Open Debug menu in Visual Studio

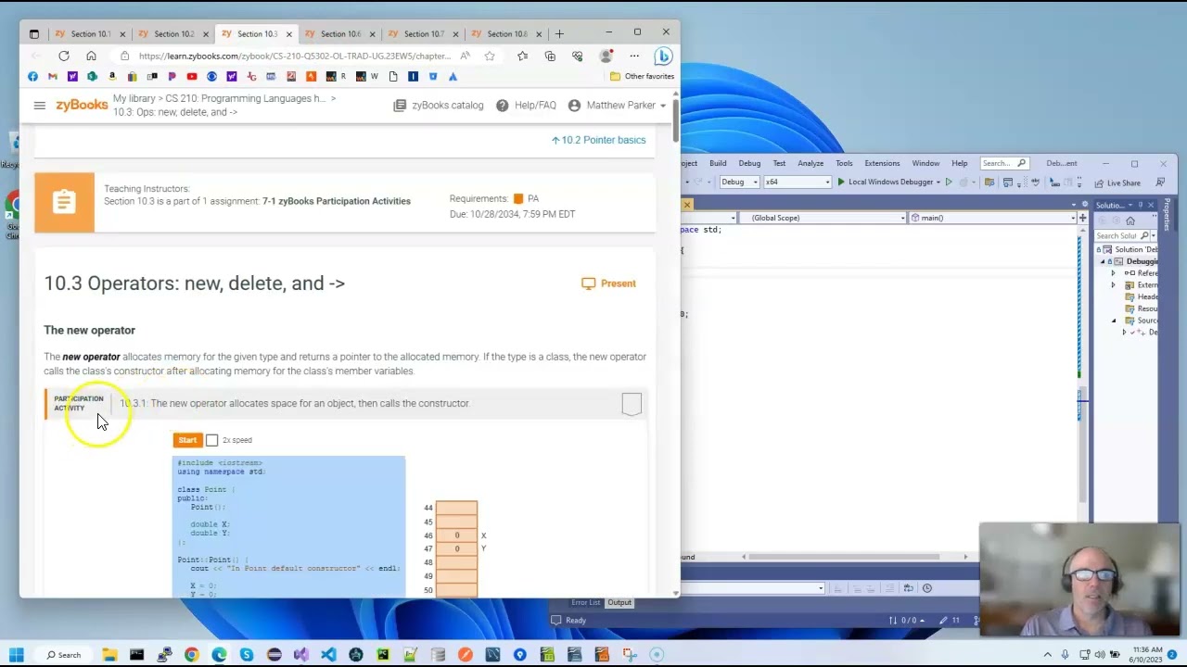click(x=749, y=163)
